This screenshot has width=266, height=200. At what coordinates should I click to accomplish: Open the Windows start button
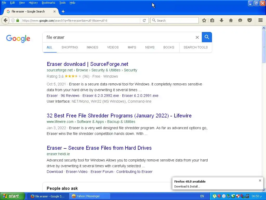12,196
